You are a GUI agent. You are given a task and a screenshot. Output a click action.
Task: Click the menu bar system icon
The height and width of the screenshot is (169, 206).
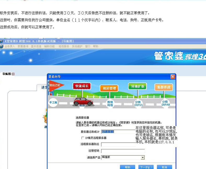click(x=2, y=46)
